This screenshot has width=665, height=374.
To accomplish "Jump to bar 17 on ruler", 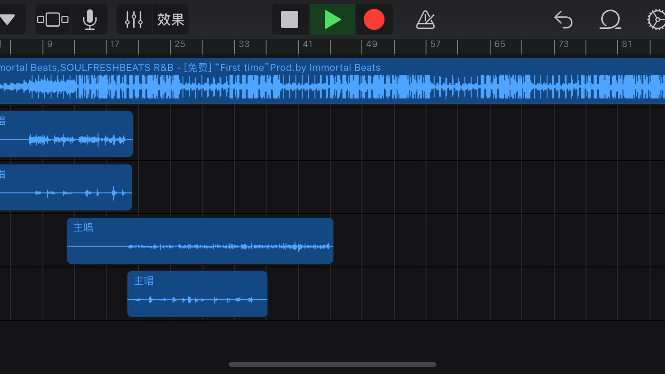I will [x=115, y=44].
